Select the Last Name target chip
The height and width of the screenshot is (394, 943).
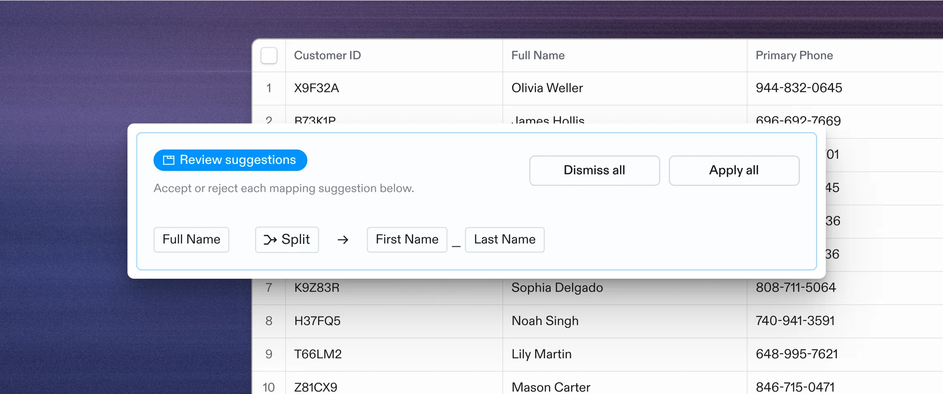pyautogui.click(x=504, y=240)
